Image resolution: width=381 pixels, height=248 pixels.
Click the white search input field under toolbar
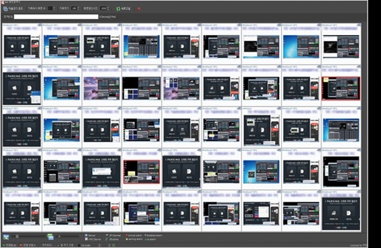(x=56, y=17)
